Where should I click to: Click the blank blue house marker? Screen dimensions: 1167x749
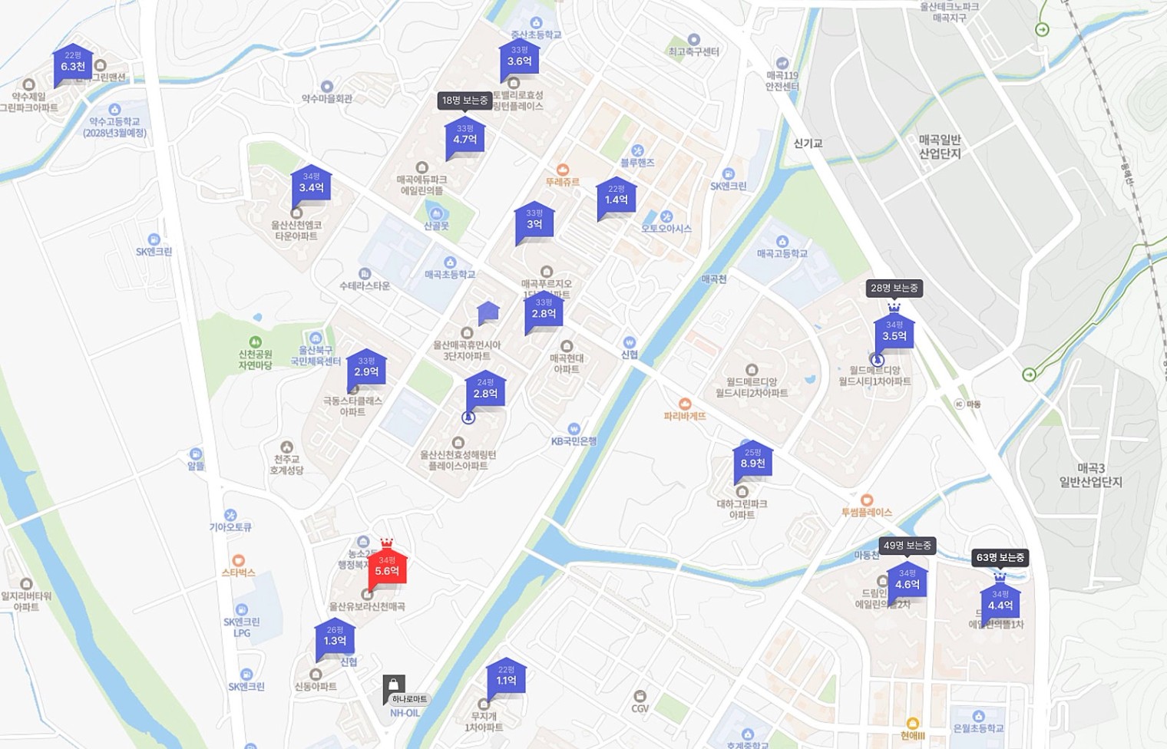[x=488, y=312]
